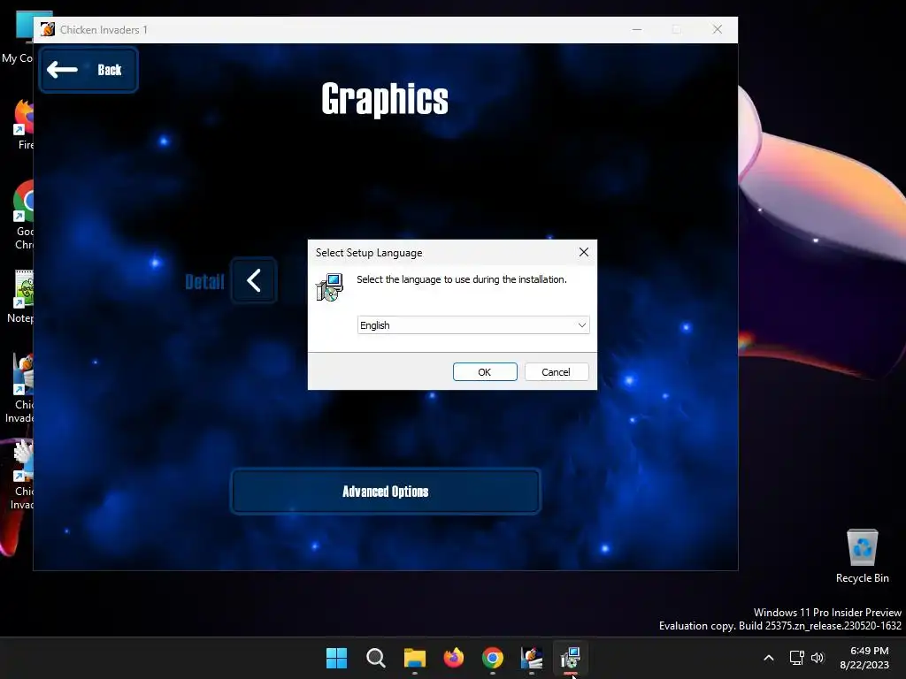Select the setup installer taskbar icon

coord(571,658)
